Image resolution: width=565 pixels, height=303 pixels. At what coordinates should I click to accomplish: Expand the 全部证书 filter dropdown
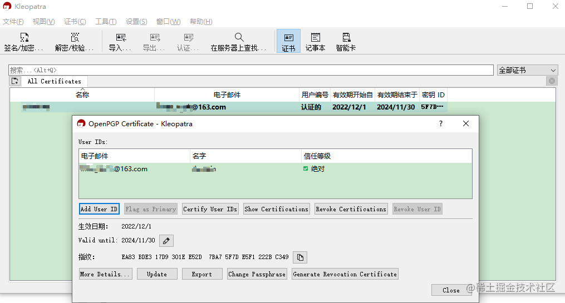[528, 70]
